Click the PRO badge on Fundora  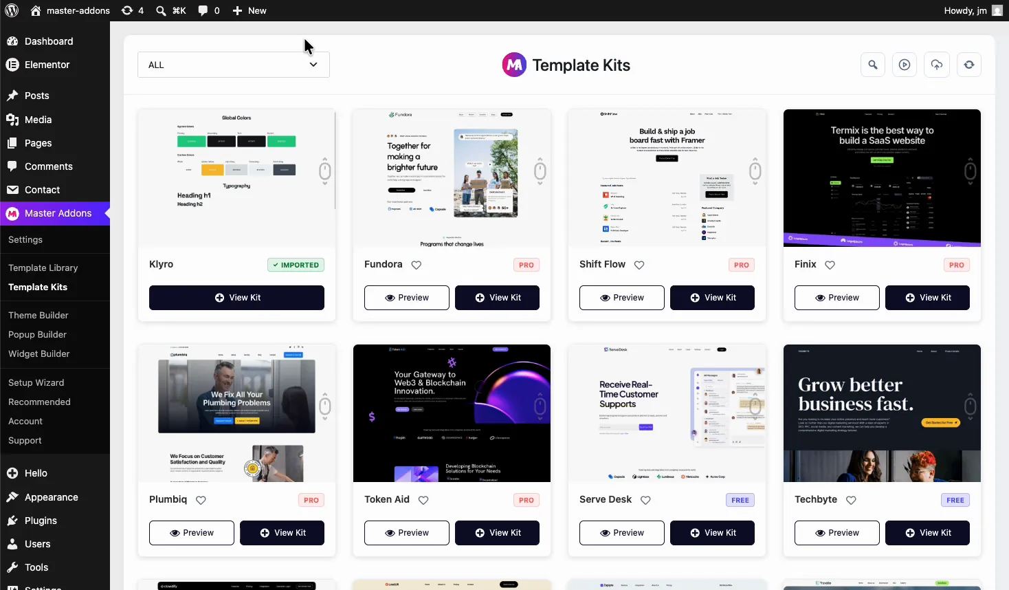[x=526, y=265]
